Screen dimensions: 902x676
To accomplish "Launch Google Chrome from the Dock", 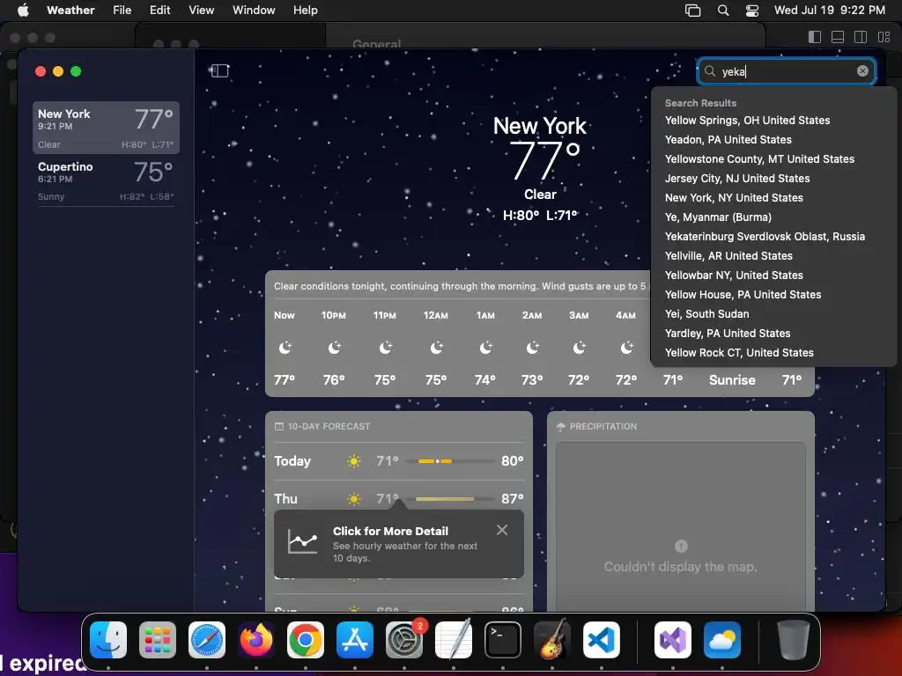I will tap(306, 640).
